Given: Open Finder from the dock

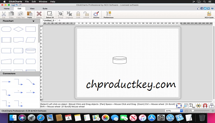Looking at the screenshot, I should (x=13, y=118).
